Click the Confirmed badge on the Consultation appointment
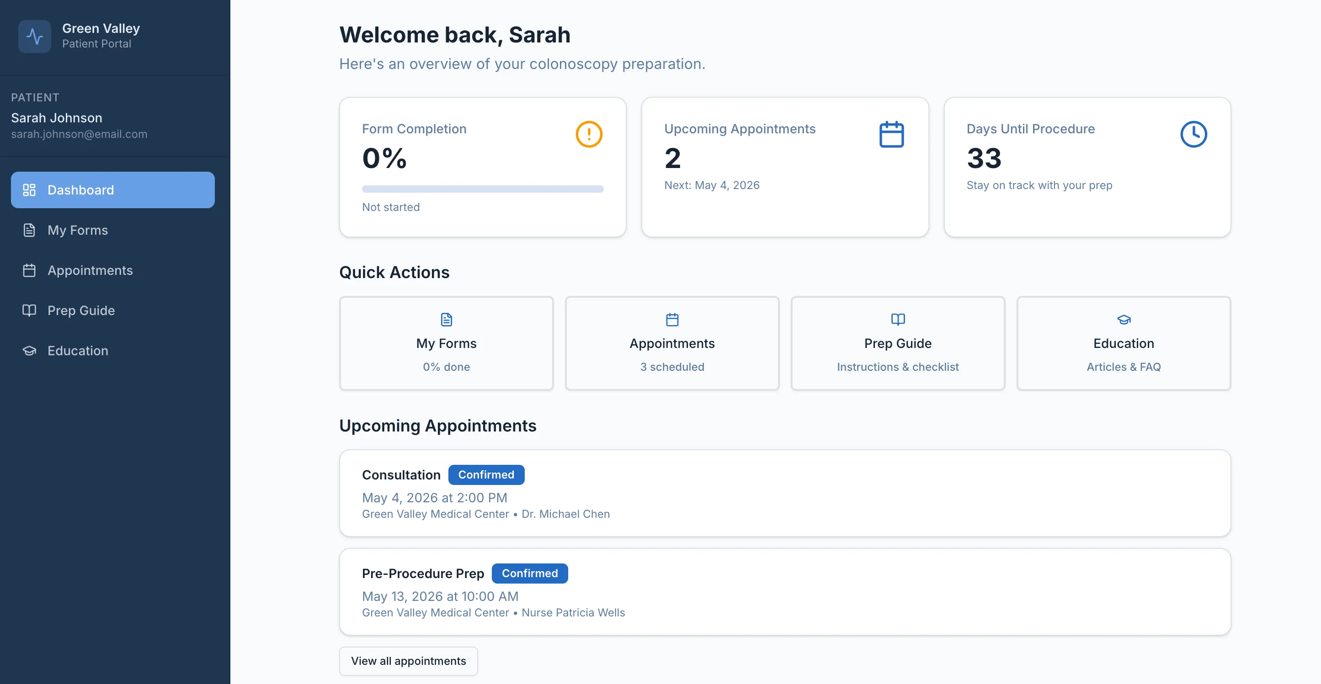 tap(486, 474)
